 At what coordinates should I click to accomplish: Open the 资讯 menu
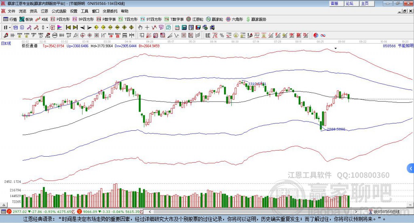(34, 11)
